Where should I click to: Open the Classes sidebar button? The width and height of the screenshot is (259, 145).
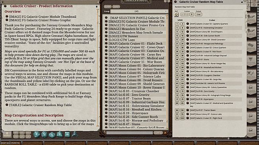click(x=251, y=89)
